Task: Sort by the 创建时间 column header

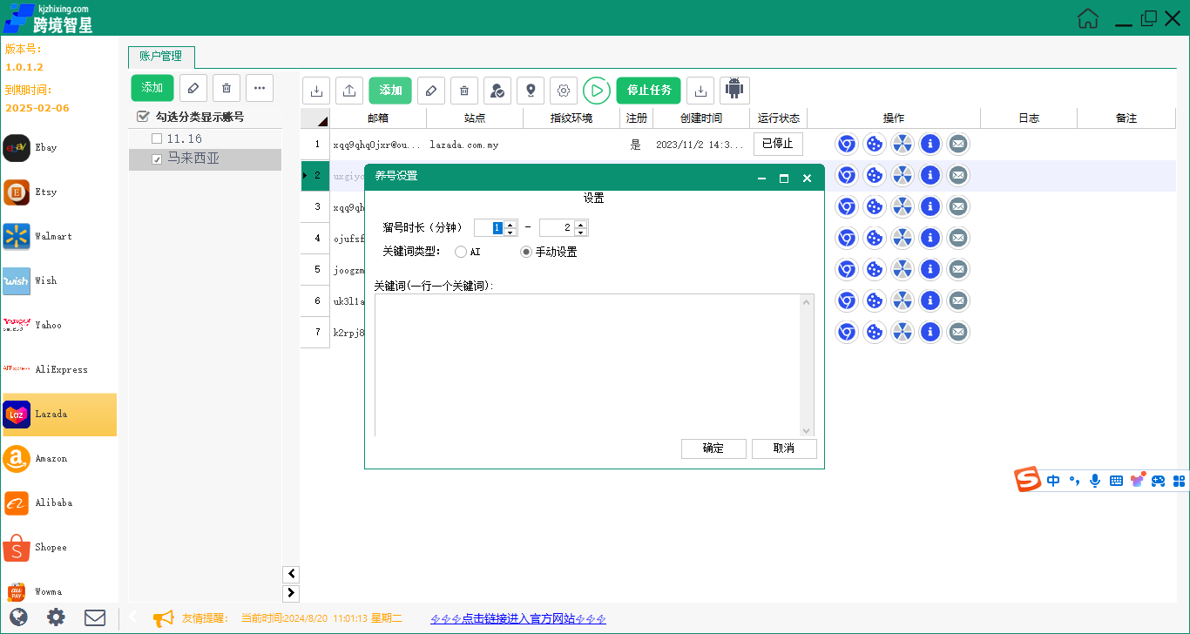Action: [701, 118]
